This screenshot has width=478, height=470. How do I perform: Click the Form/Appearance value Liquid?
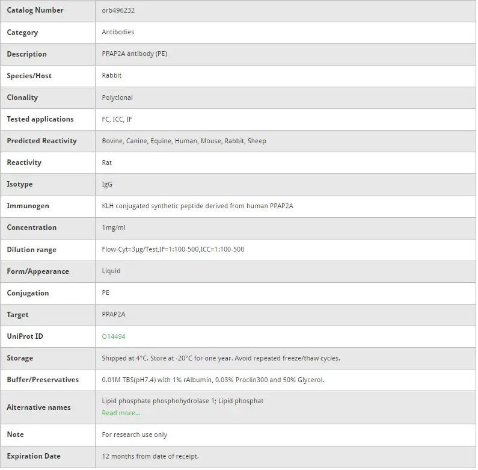coord(111,271)
